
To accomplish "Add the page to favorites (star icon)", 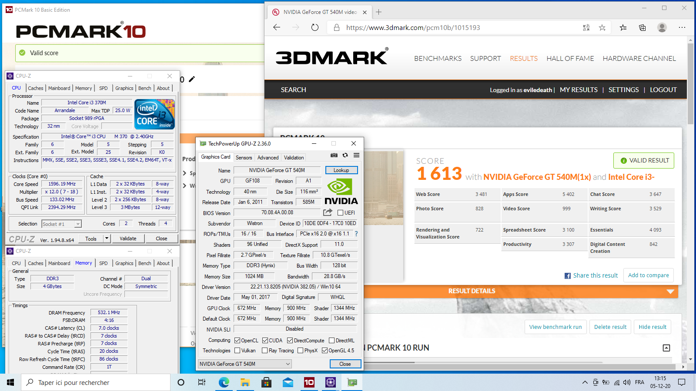I will (x=602, y=27).
